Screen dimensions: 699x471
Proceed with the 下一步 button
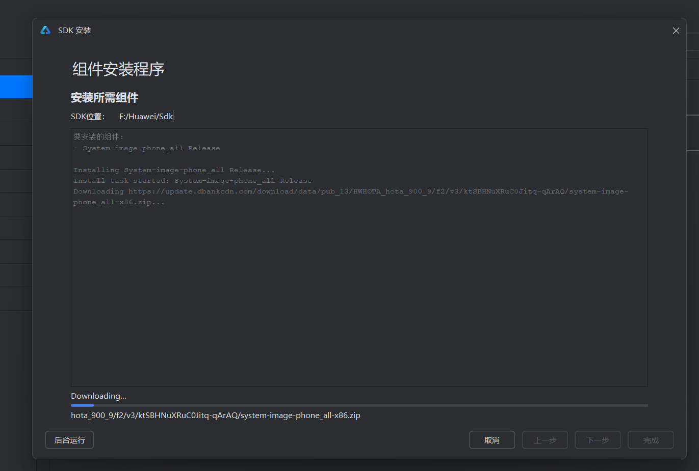[x=598, y=440]
